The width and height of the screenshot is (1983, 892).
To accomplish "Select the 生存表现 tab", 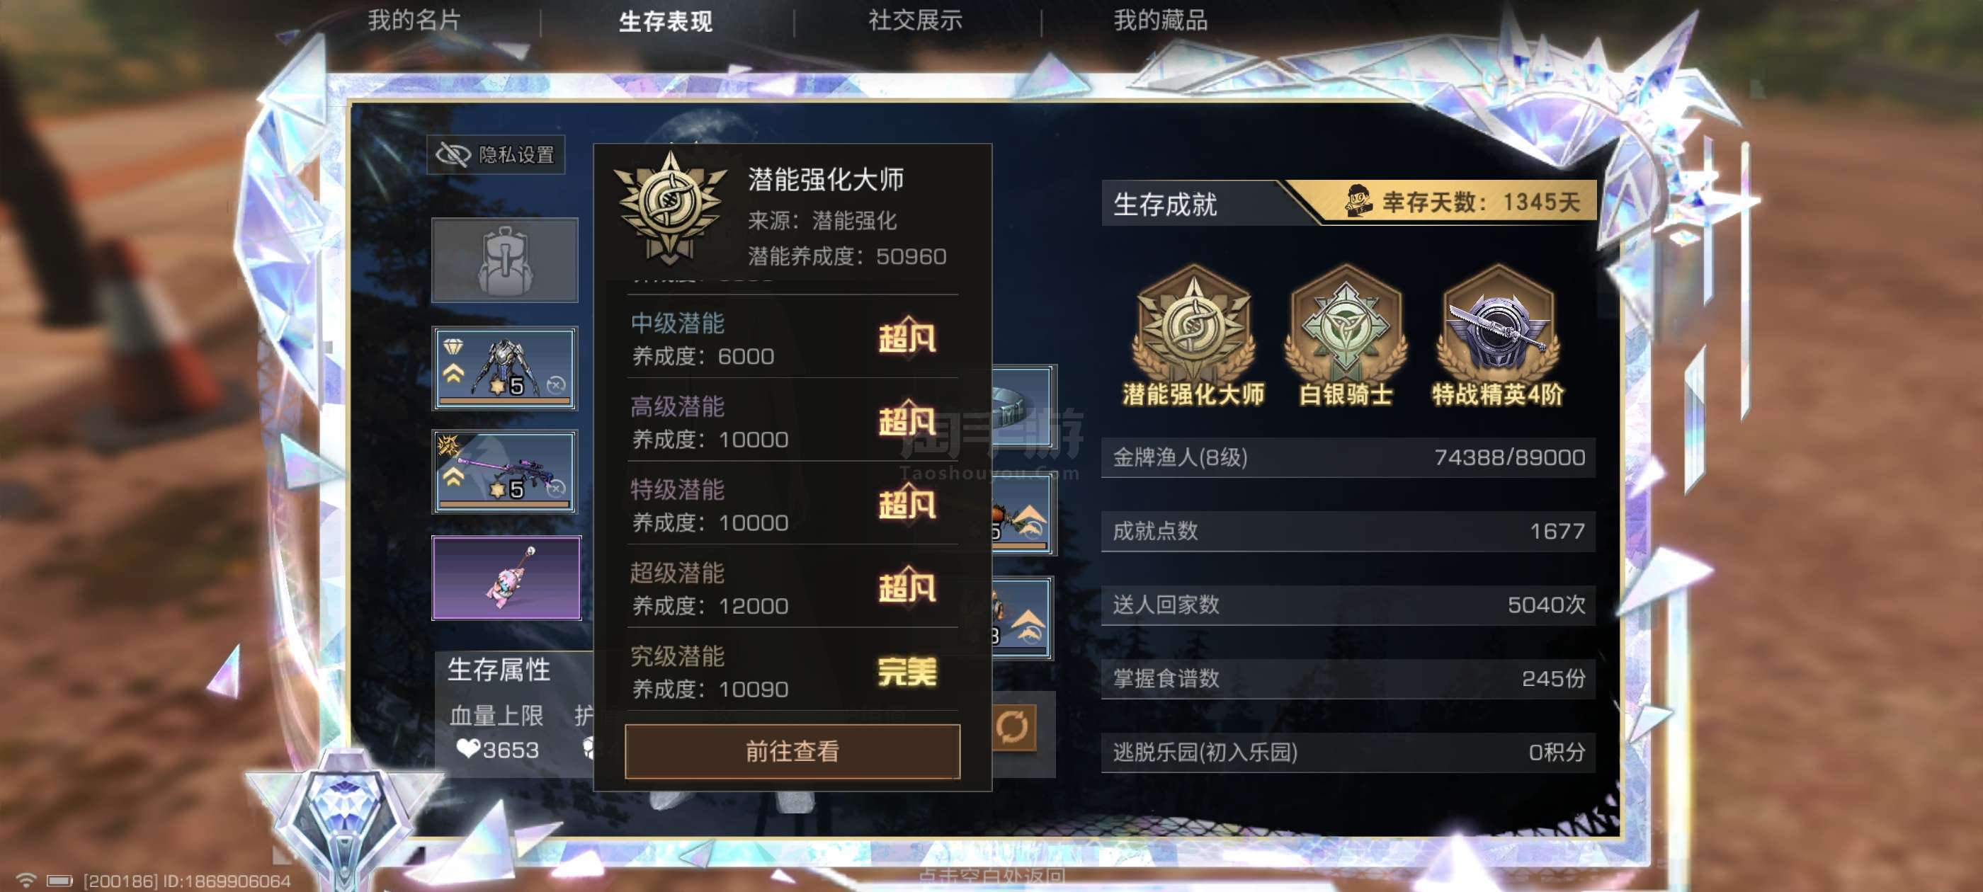I will [x=666, y=21].
